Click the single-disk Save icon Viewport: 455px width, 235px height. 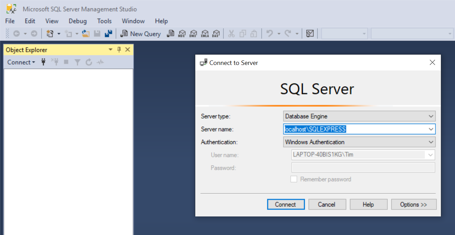pyautogui.click(x=97, y=34)
